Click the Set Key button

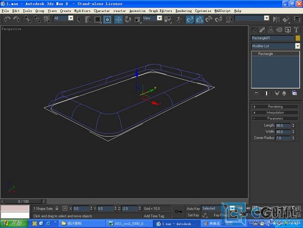click(x=193, y=215)
